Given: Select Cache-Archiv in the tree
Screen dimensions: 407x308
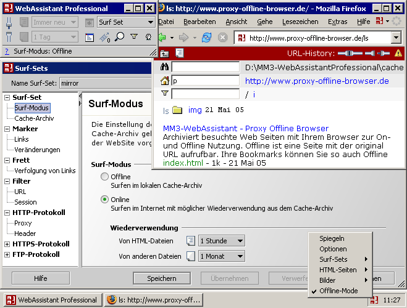Looking at the screenshot, I should [34, 118].
